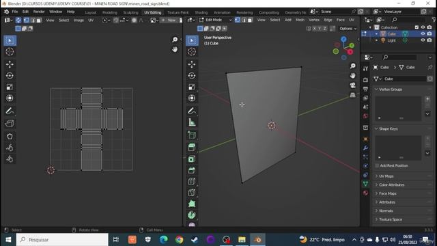The width and height of the screenshot is (437, 246).
Task: Select the Poly Build tool
Action: coord(192,204)
